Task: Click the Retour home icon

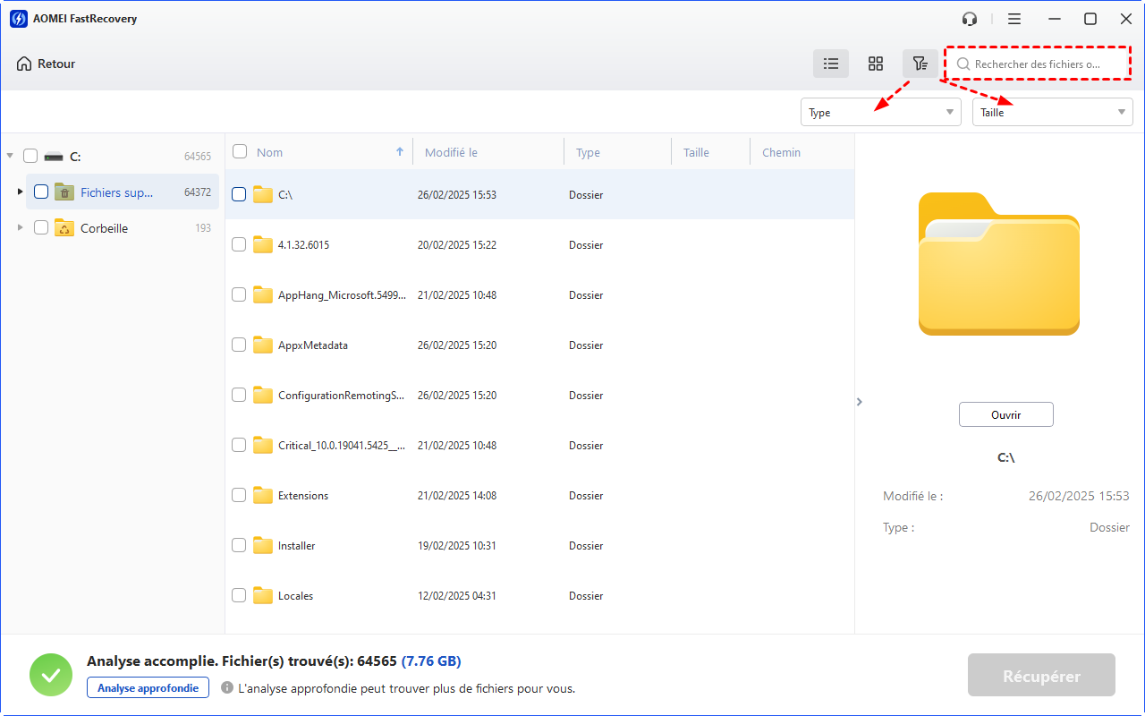Action: pyautogui.click(x=24, y=64)
